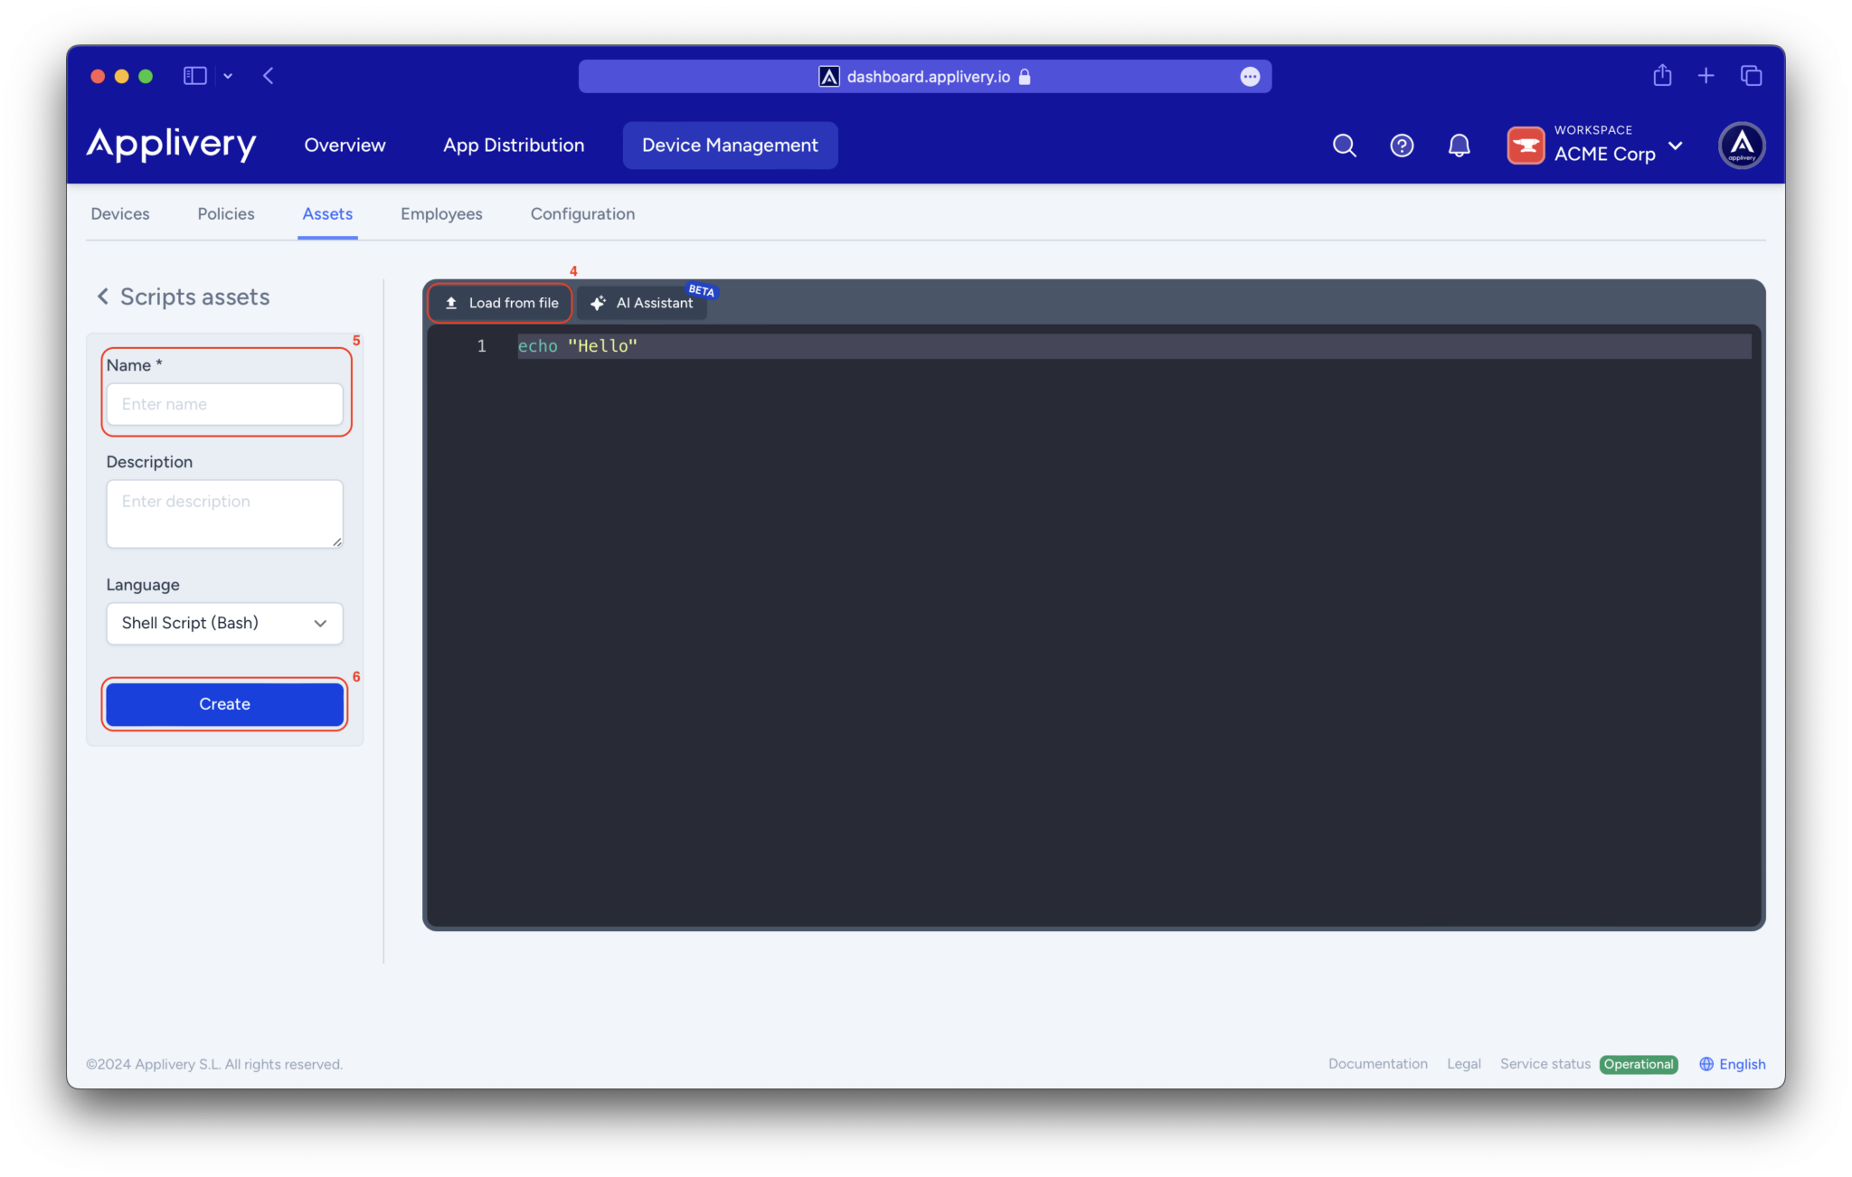
Task: Click Load from file
Action: (499, 303)
